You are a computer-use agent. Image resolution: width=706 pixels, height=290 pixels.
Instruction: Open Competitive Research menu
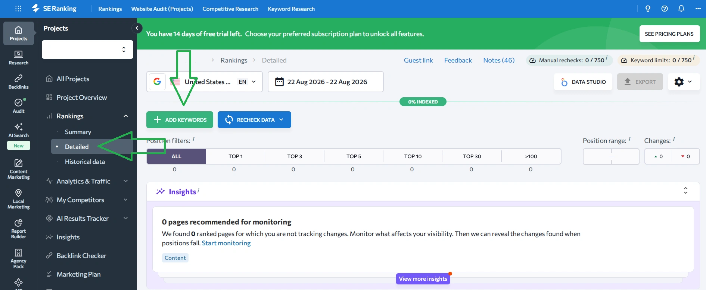[230, 9]
